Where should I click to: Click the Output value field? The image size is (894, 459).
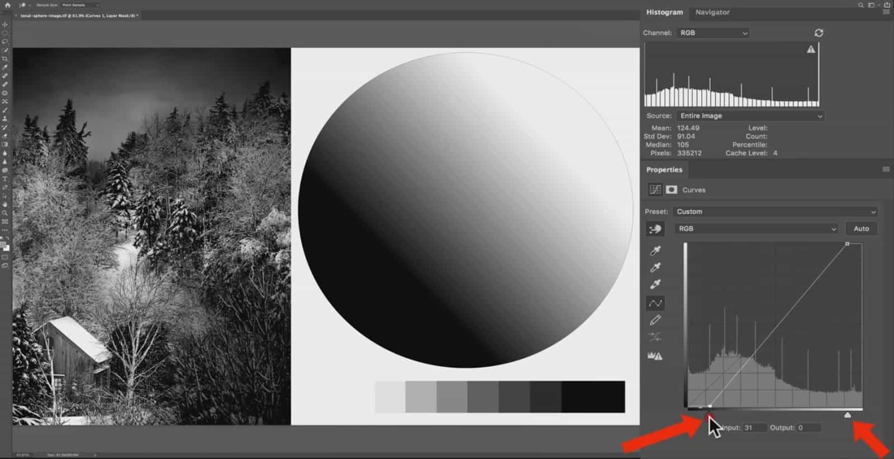[809, 428]
